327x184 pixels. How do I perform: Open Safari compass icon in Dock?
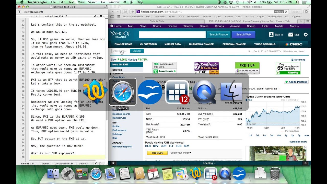[96, 174]
